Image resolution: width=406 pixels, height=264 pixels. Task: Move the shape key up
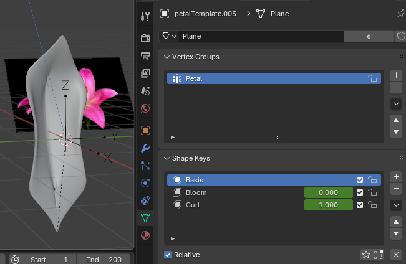point(396,222)
